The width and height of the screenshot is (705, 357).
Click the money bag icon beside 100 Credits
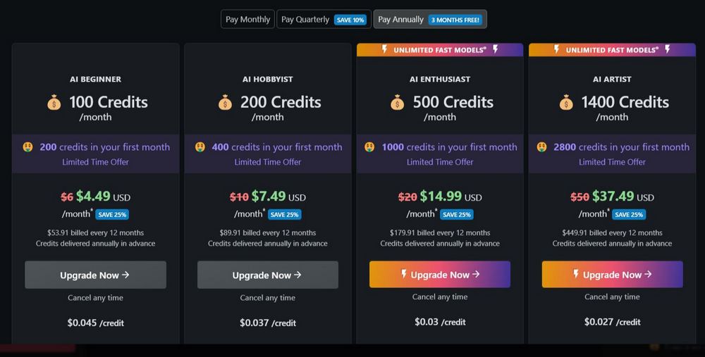54,103
